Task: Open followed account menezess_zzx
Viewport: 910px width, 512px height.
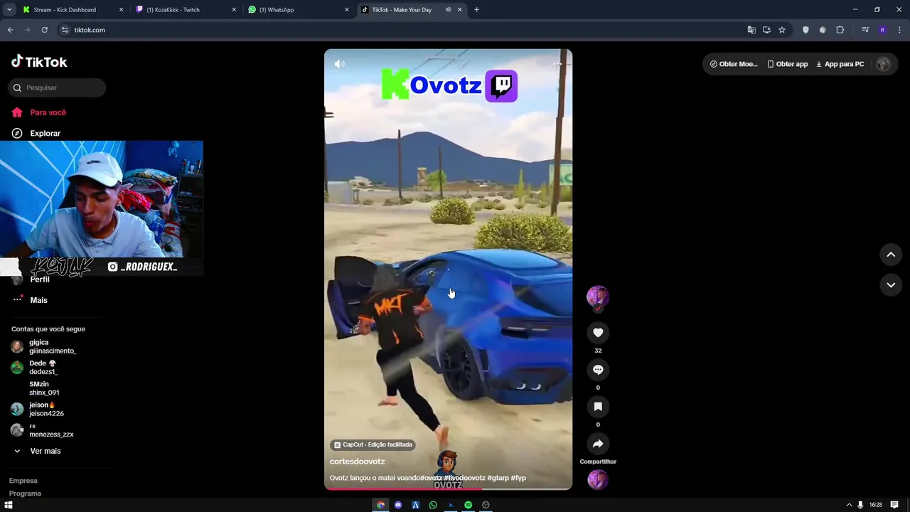Action: pyautogui.click(x=43, y=430)
